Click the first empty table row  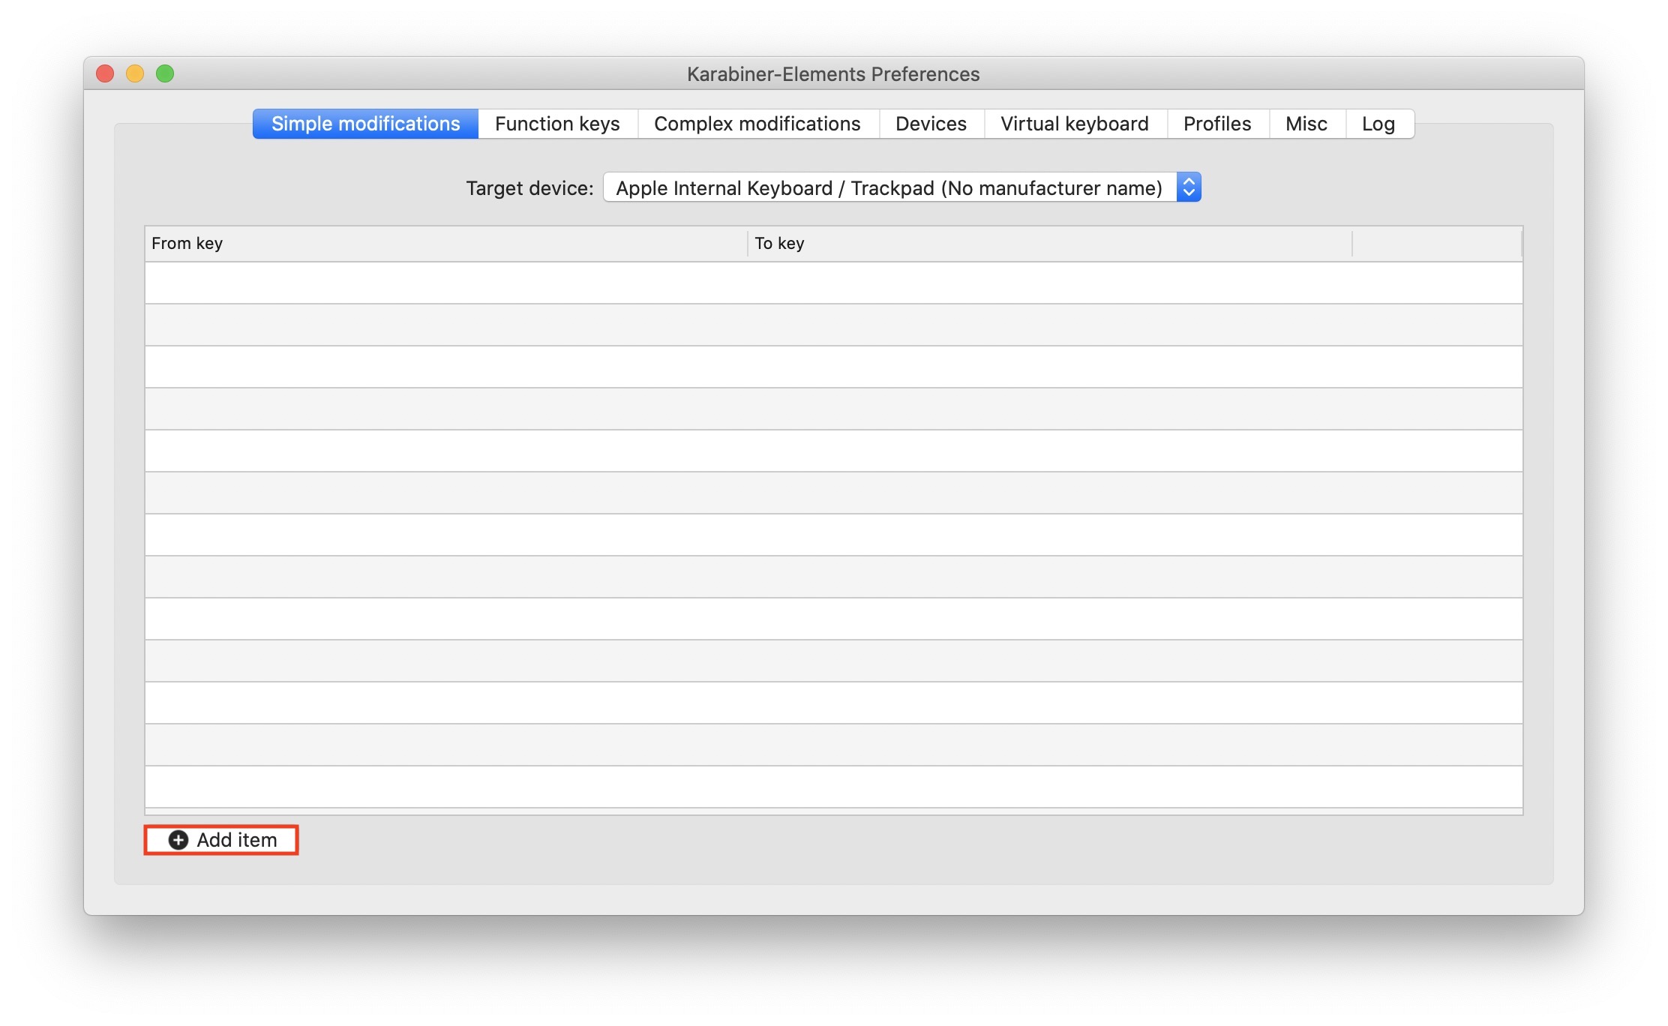(832, 283)
